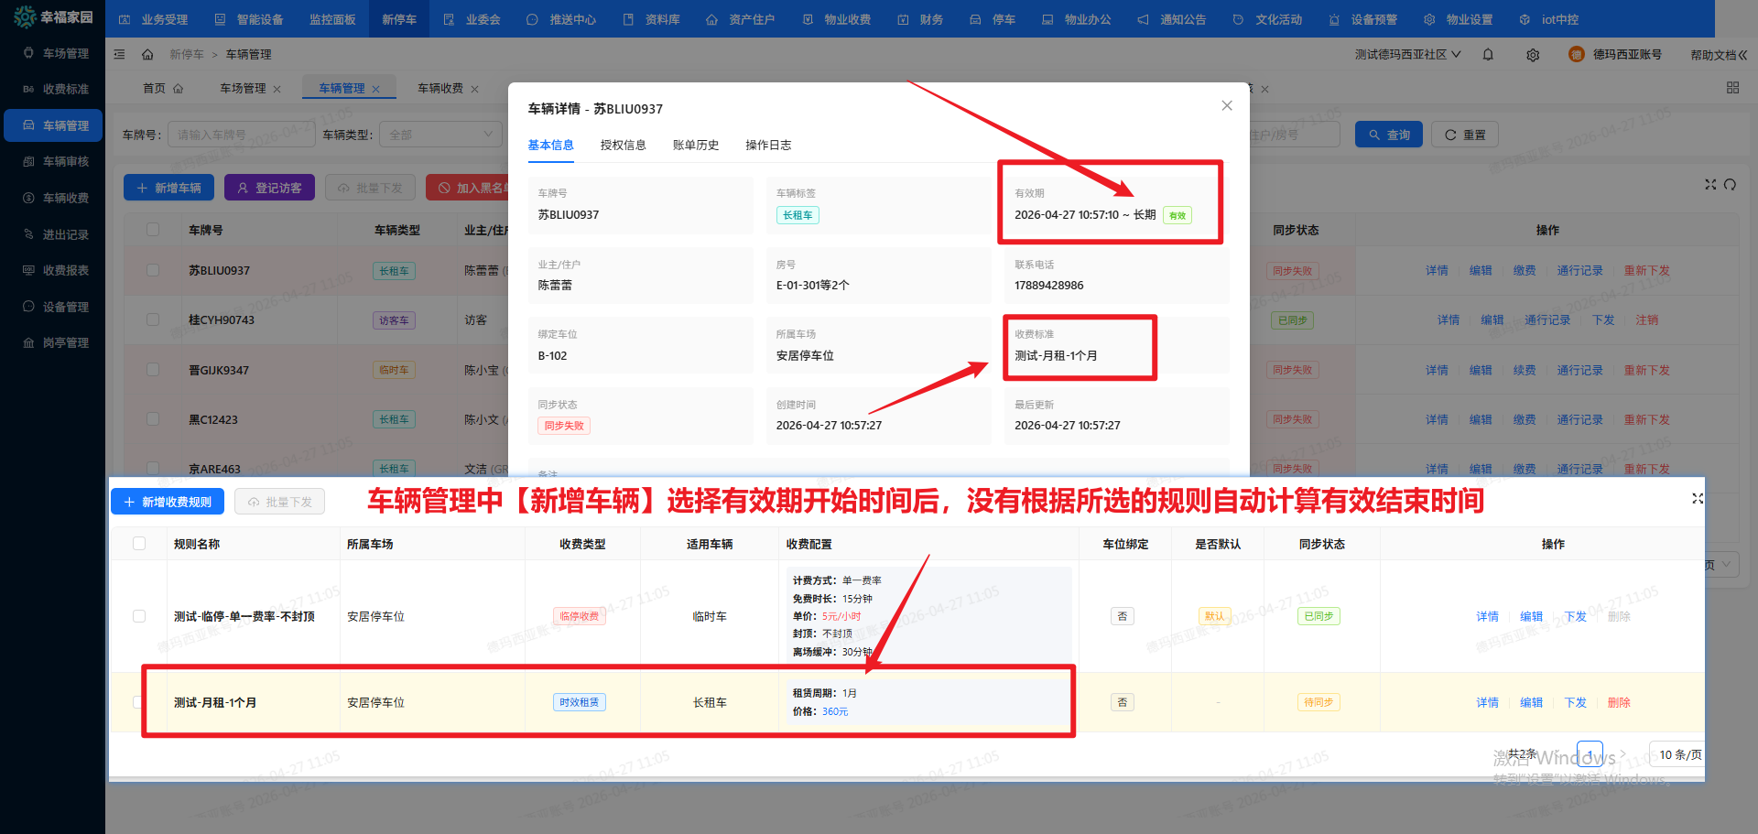Click the home icon in the breadcrumb
Screen dimensions: 1758x834
pos(147,54)
